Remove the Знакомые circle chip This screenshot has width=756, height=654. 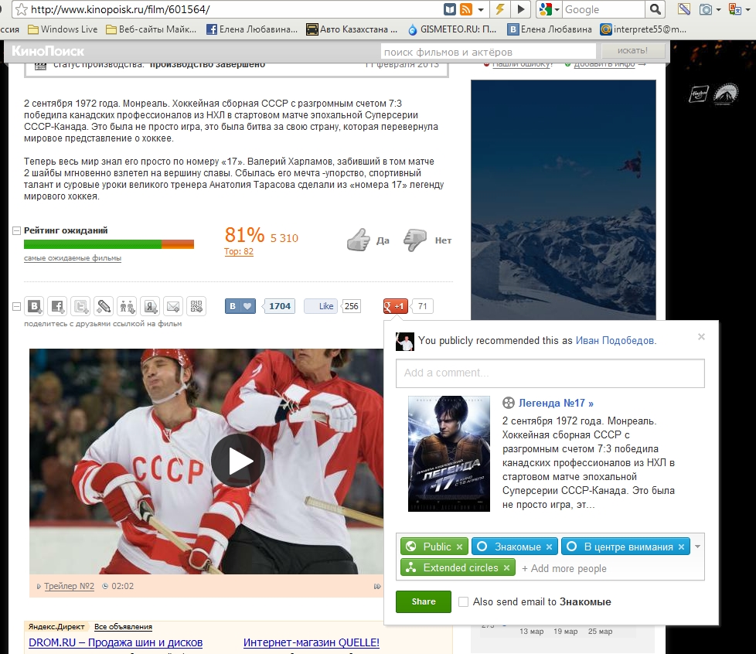pyautogui.click(x=549, y=547)
